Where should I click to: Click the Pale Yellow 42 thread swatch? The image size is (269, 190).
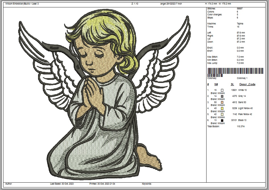point(222,114)
